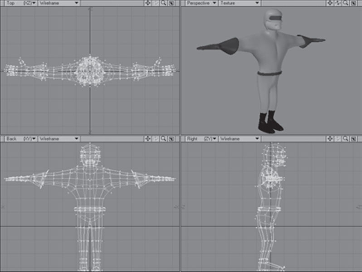Click the move/pan icon in the Right viewport
Viewport: 362px width, 272px height.
(x=330, y=139)
